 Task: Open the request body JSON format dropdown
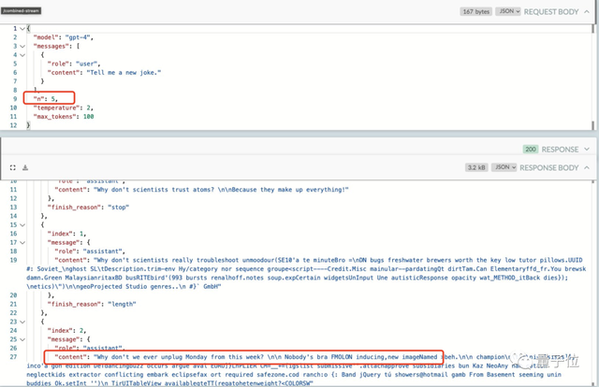(506, 12)
